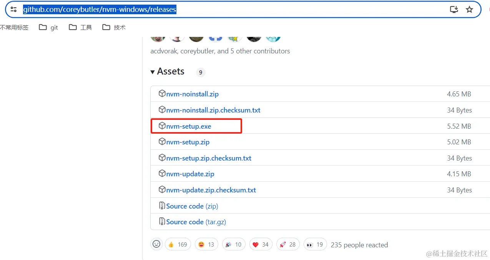Click the 4.65 MB file size text
490x260 pixels.
point(459,94)
